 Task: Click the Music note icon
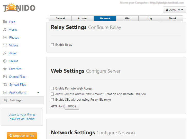[5, 30]
